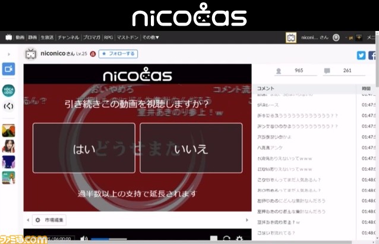Open the 静画 menu item
The height and width of the screenshot is (244, 379).
pos(33,37)
